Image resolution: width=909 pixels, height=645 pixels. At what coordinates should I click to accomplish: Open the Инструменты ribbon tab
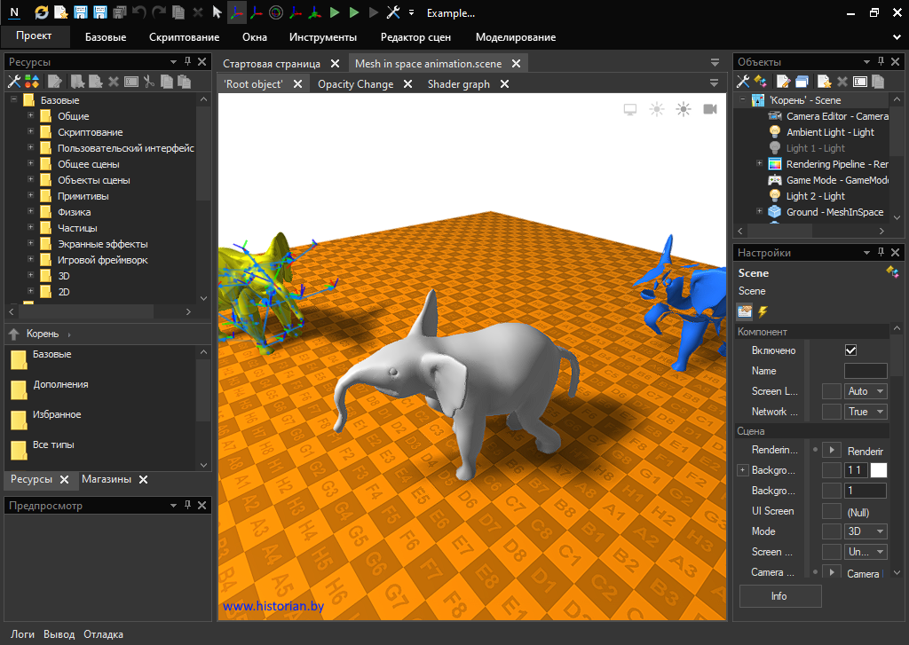point(322,37)
